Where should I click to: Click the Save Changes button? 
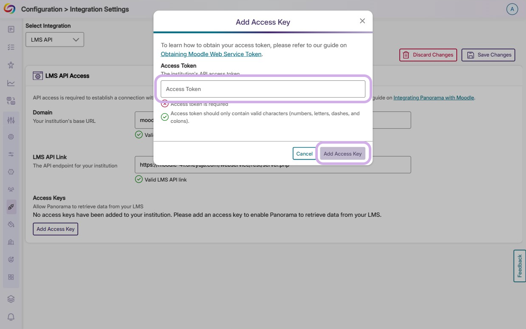click(x=489, y=55)
